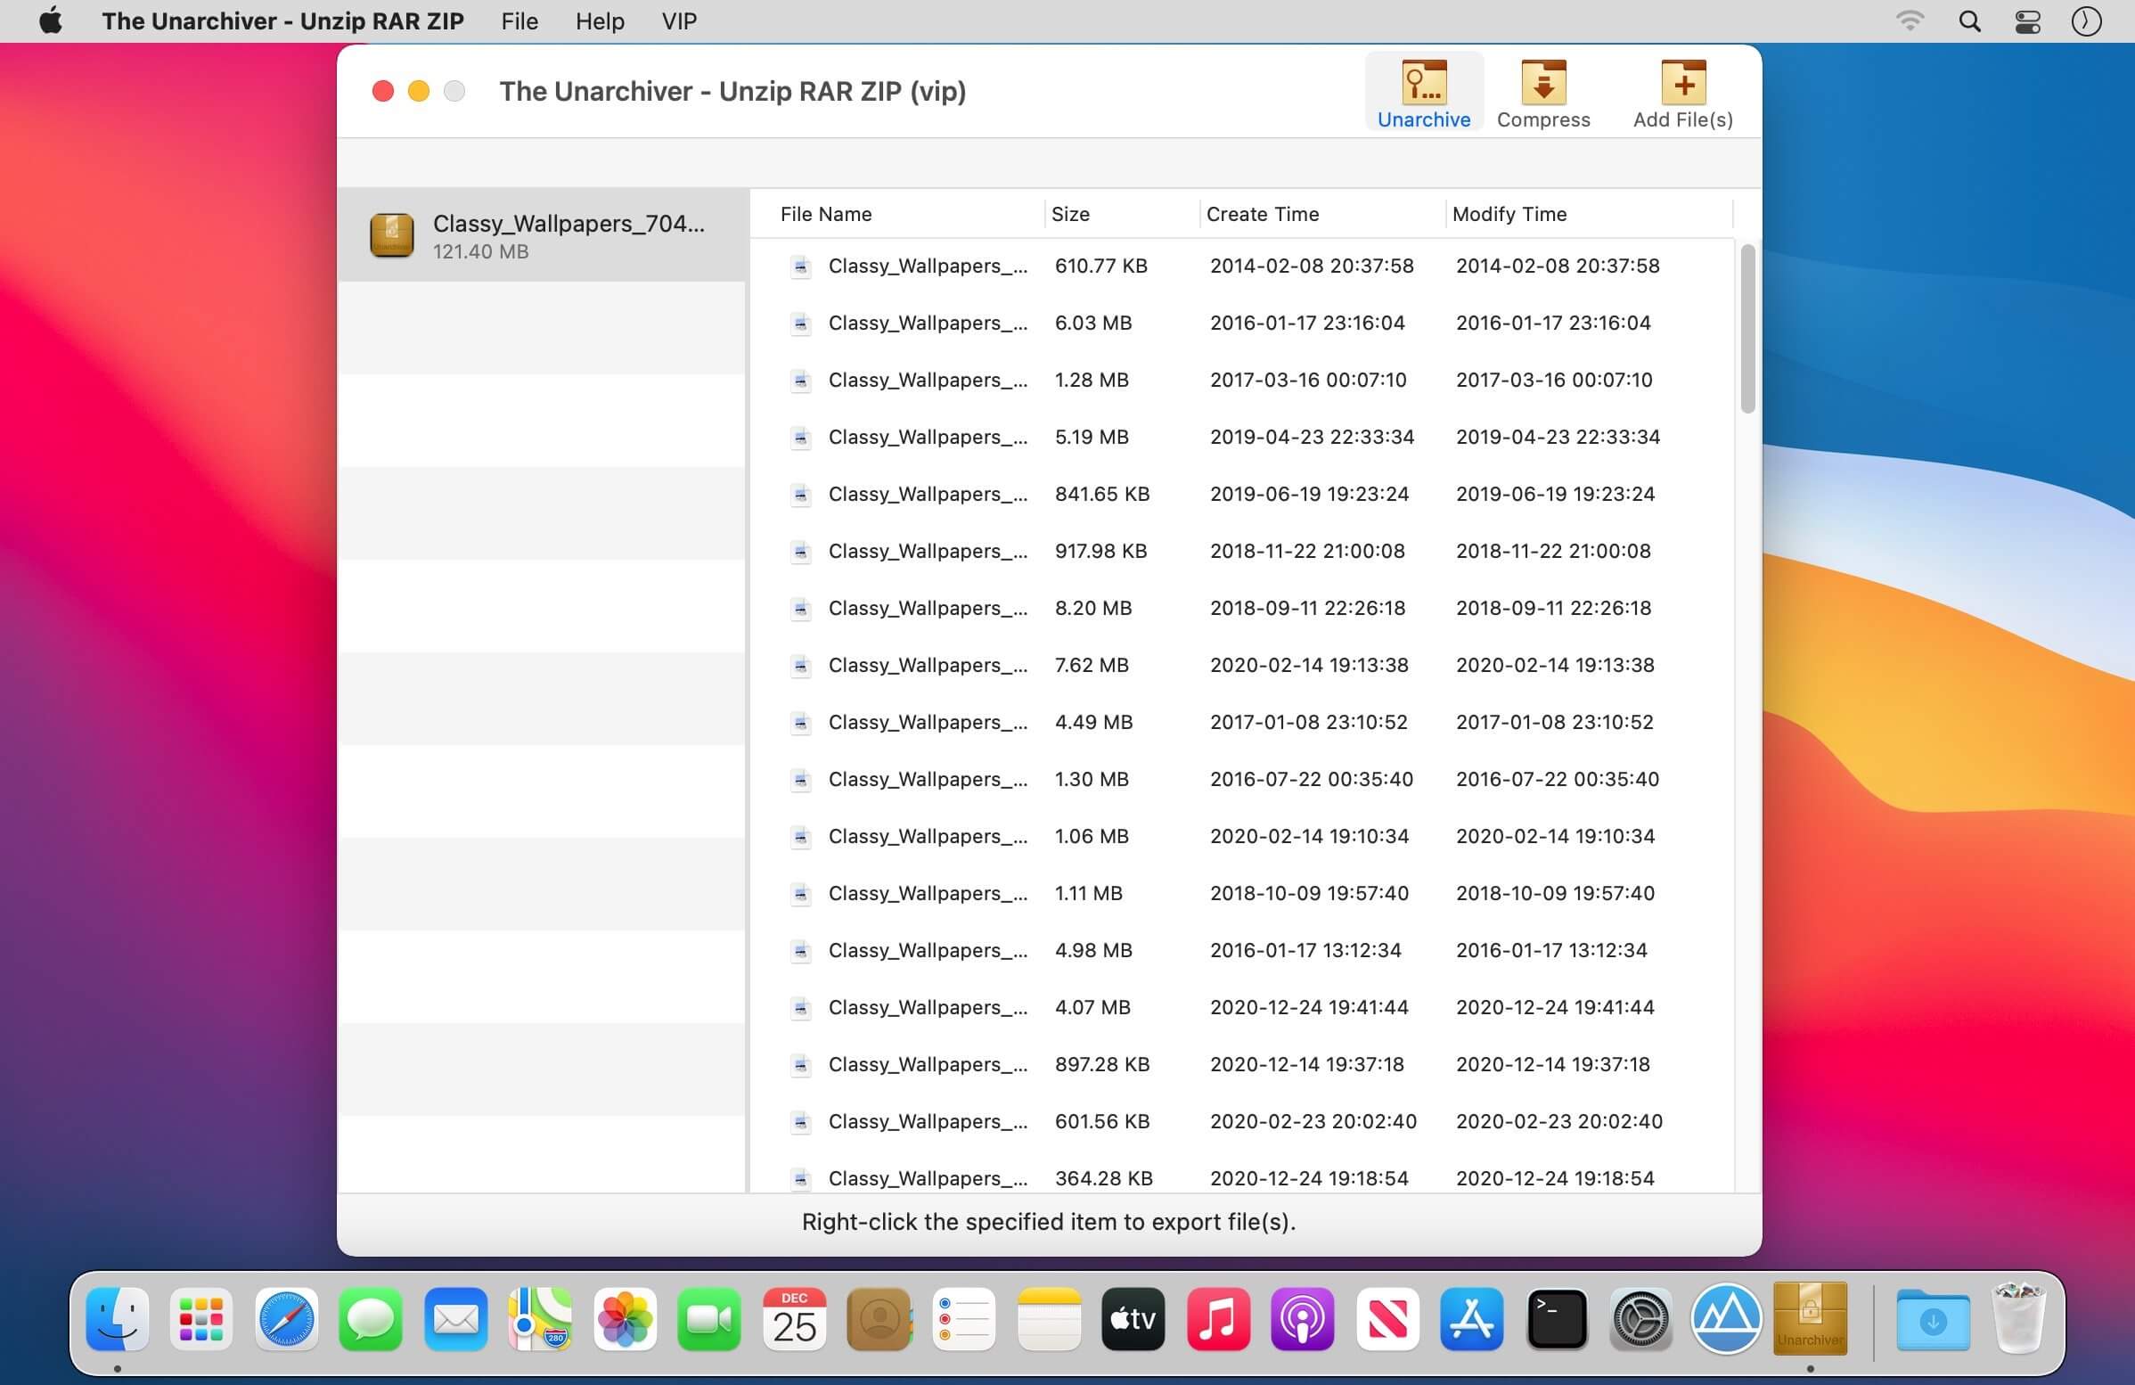Open Apple TV from the Dock
This screenshot has width=2135, height=1385.
pyautogui.click(x=1133, y=1320)
